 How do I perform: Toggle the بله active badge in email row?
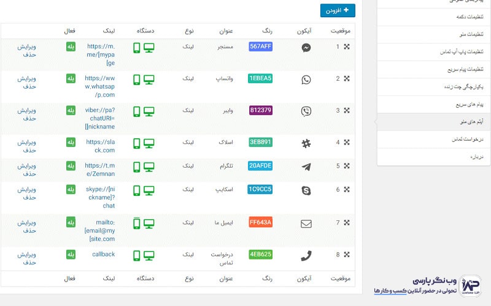pos(71,222)
